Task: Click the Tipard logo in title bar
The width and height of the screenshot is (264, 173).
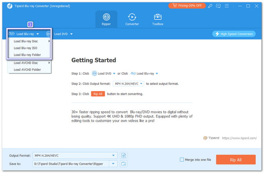Action: tap(5, 6)
